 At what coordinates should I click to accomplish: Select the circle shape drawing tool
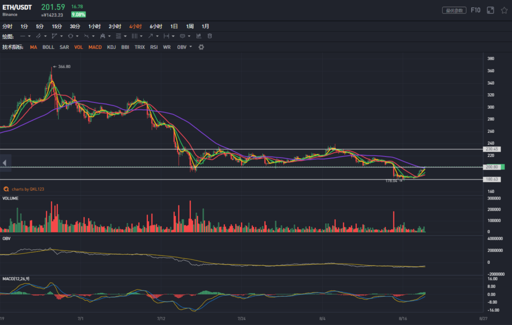[x=70, y=36]
